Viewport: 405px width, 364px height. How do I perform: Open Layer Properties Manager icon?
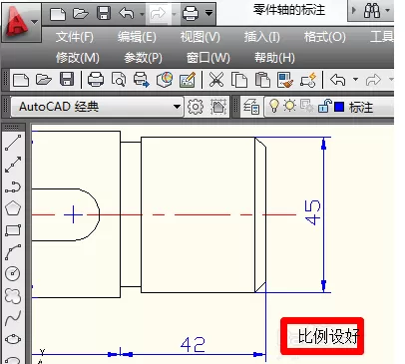251,107
